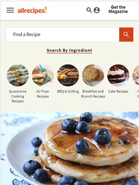
Task: Select the Cake Recipes text label
Action: [118, 91]
